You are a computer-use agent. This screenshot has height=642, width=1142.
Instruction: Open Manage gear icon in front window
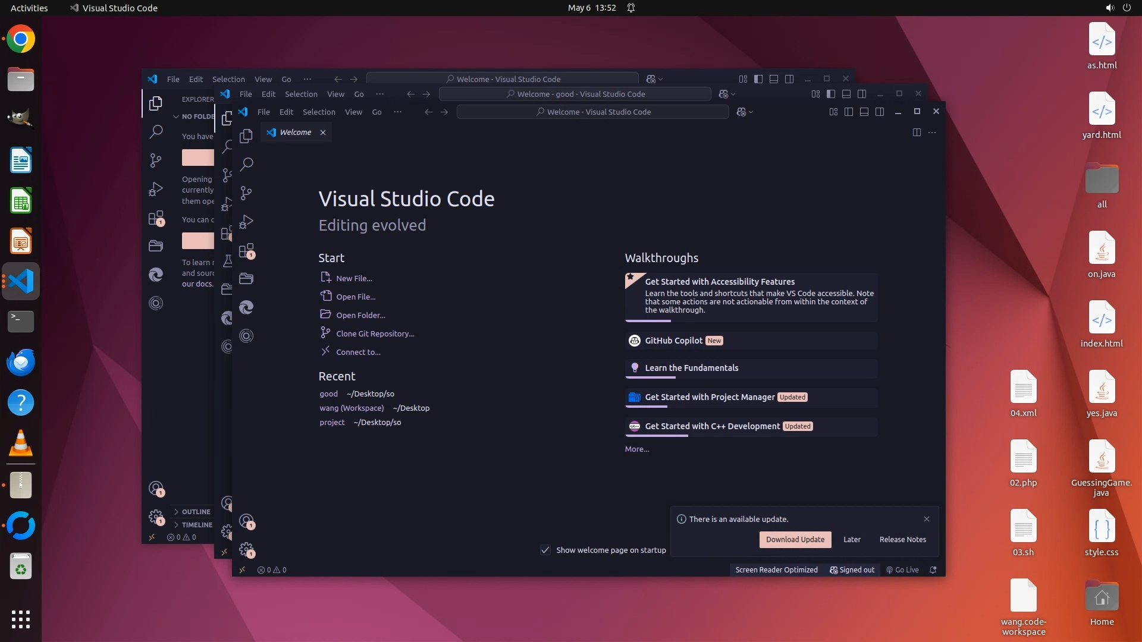coord(246,550)
